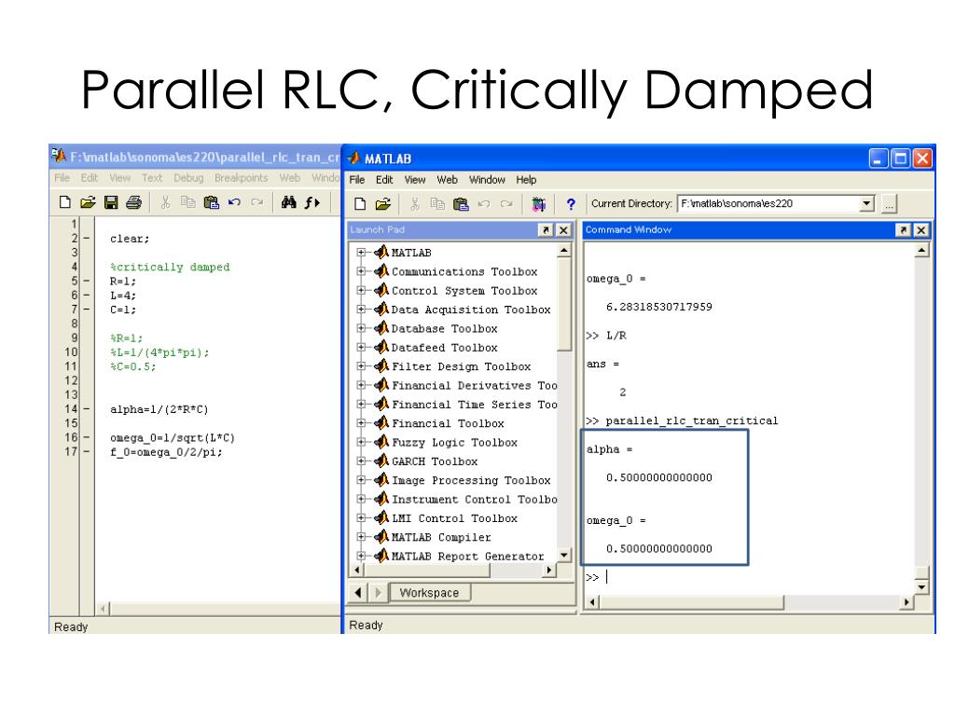Image resolution: width=955 pixels, height=716 pixels.
Task: Open View menu in MATLAB window
Action: click(x=415, y=180)
